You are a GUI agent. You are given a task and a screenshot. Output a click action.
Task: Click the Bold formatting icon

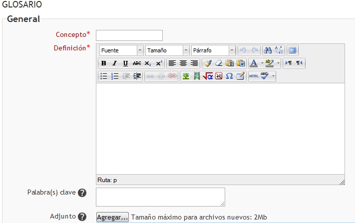[x=104, y=63]
